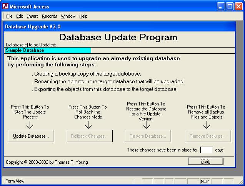Open the Insert menu

coord(32,16)
